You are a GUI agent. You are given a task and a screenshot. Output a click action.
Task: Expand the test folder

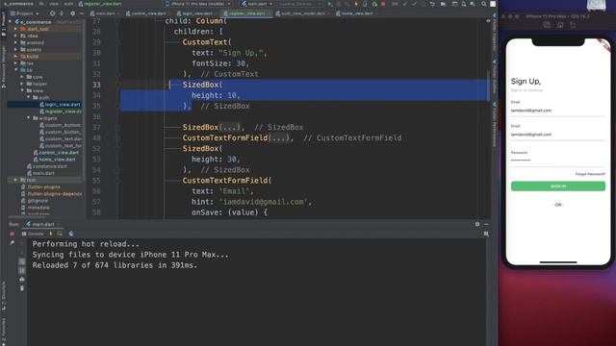(16, 180)
